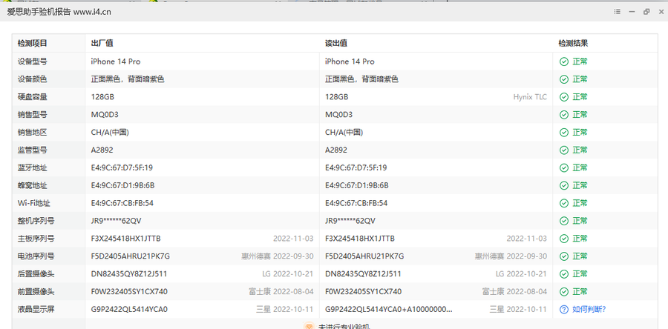
Task: Select the 蓝牙地址 row label
Action: [33, 168]
